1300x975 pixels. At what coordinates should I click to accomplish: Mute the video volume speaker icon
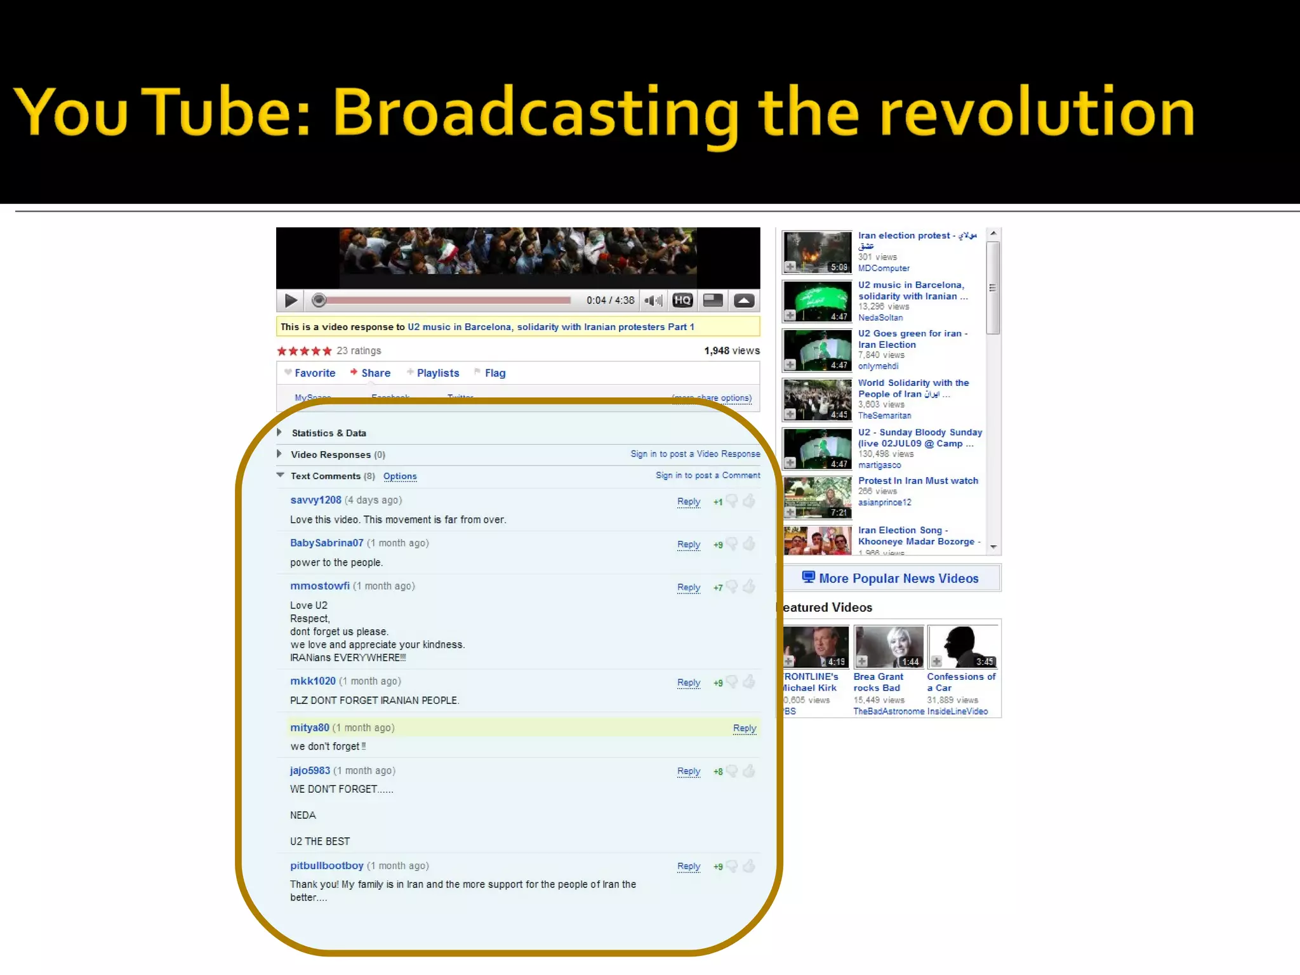click(653, 301)
